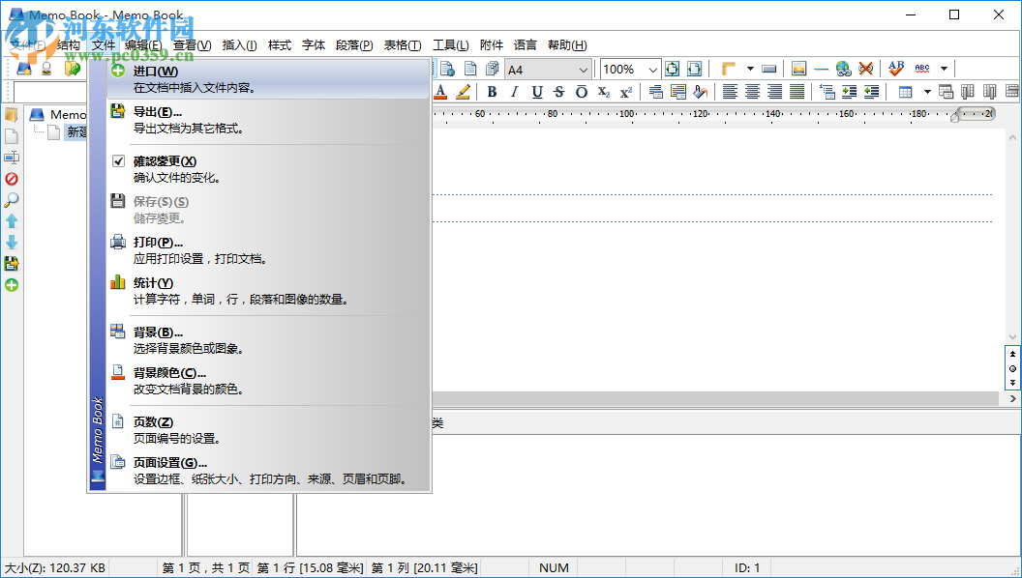This screenshot has width=1022, height=578.
Task: Click green plus add icon in sidebar
Action: tap(12, 285)
